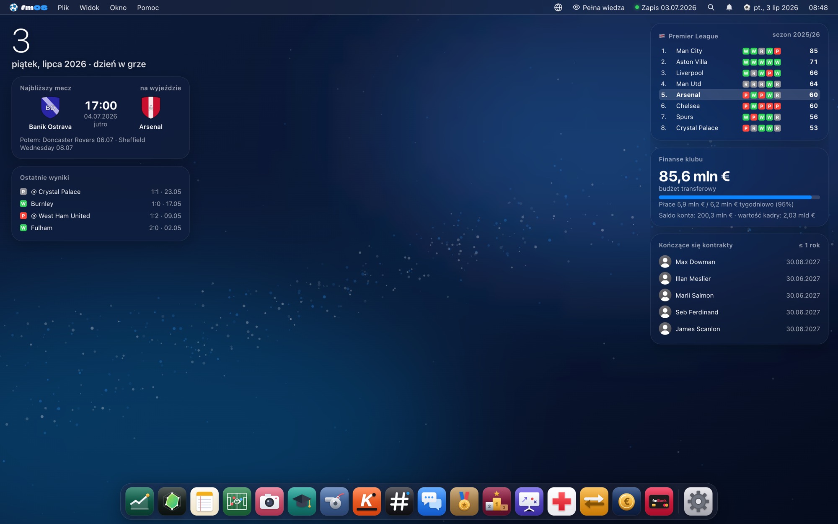The image size is (838, 524).
Task: Open search with the magnifier icon
Action: click(711, 8)
